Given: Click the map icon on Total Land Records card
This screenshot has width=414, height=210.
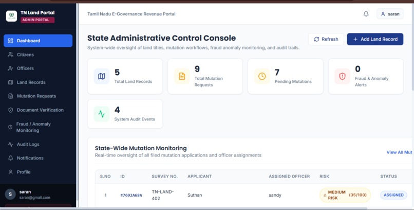Looking at the screenshot, I should point(102,77).
